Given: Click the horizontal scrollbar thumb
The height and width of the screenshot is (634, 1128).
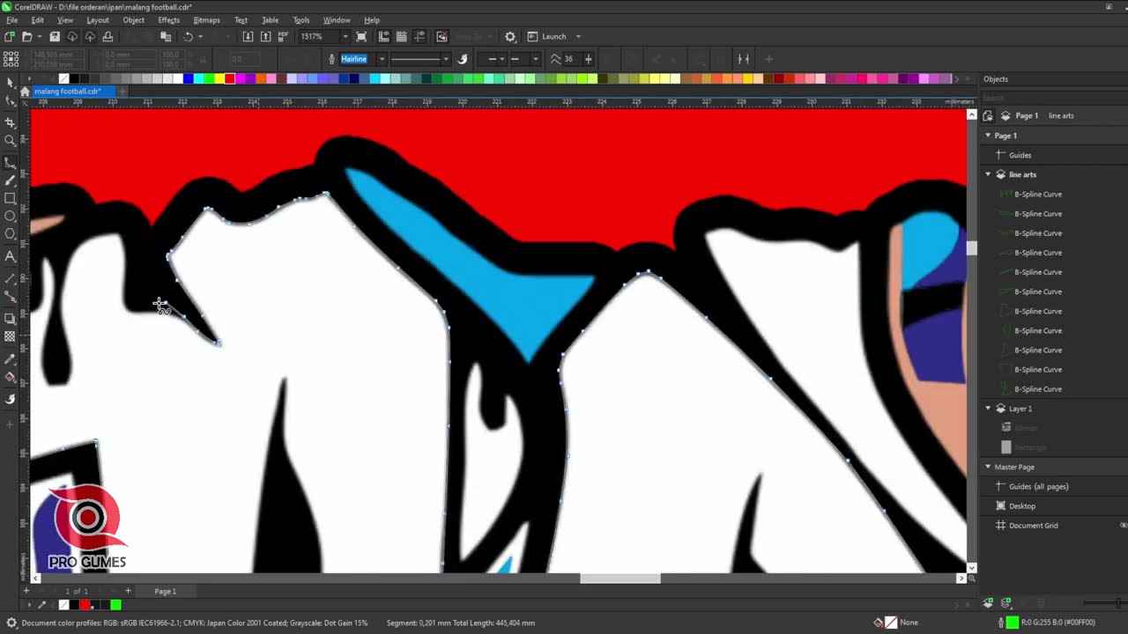Looking at the screenshot, I should pyautogui.click(x=620, y=579).
